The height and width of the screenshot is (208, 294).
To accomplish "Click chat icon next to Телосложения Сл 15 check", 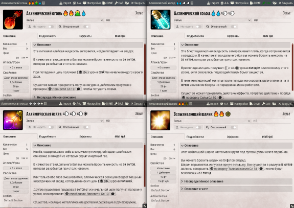I will tap(261, 169).
